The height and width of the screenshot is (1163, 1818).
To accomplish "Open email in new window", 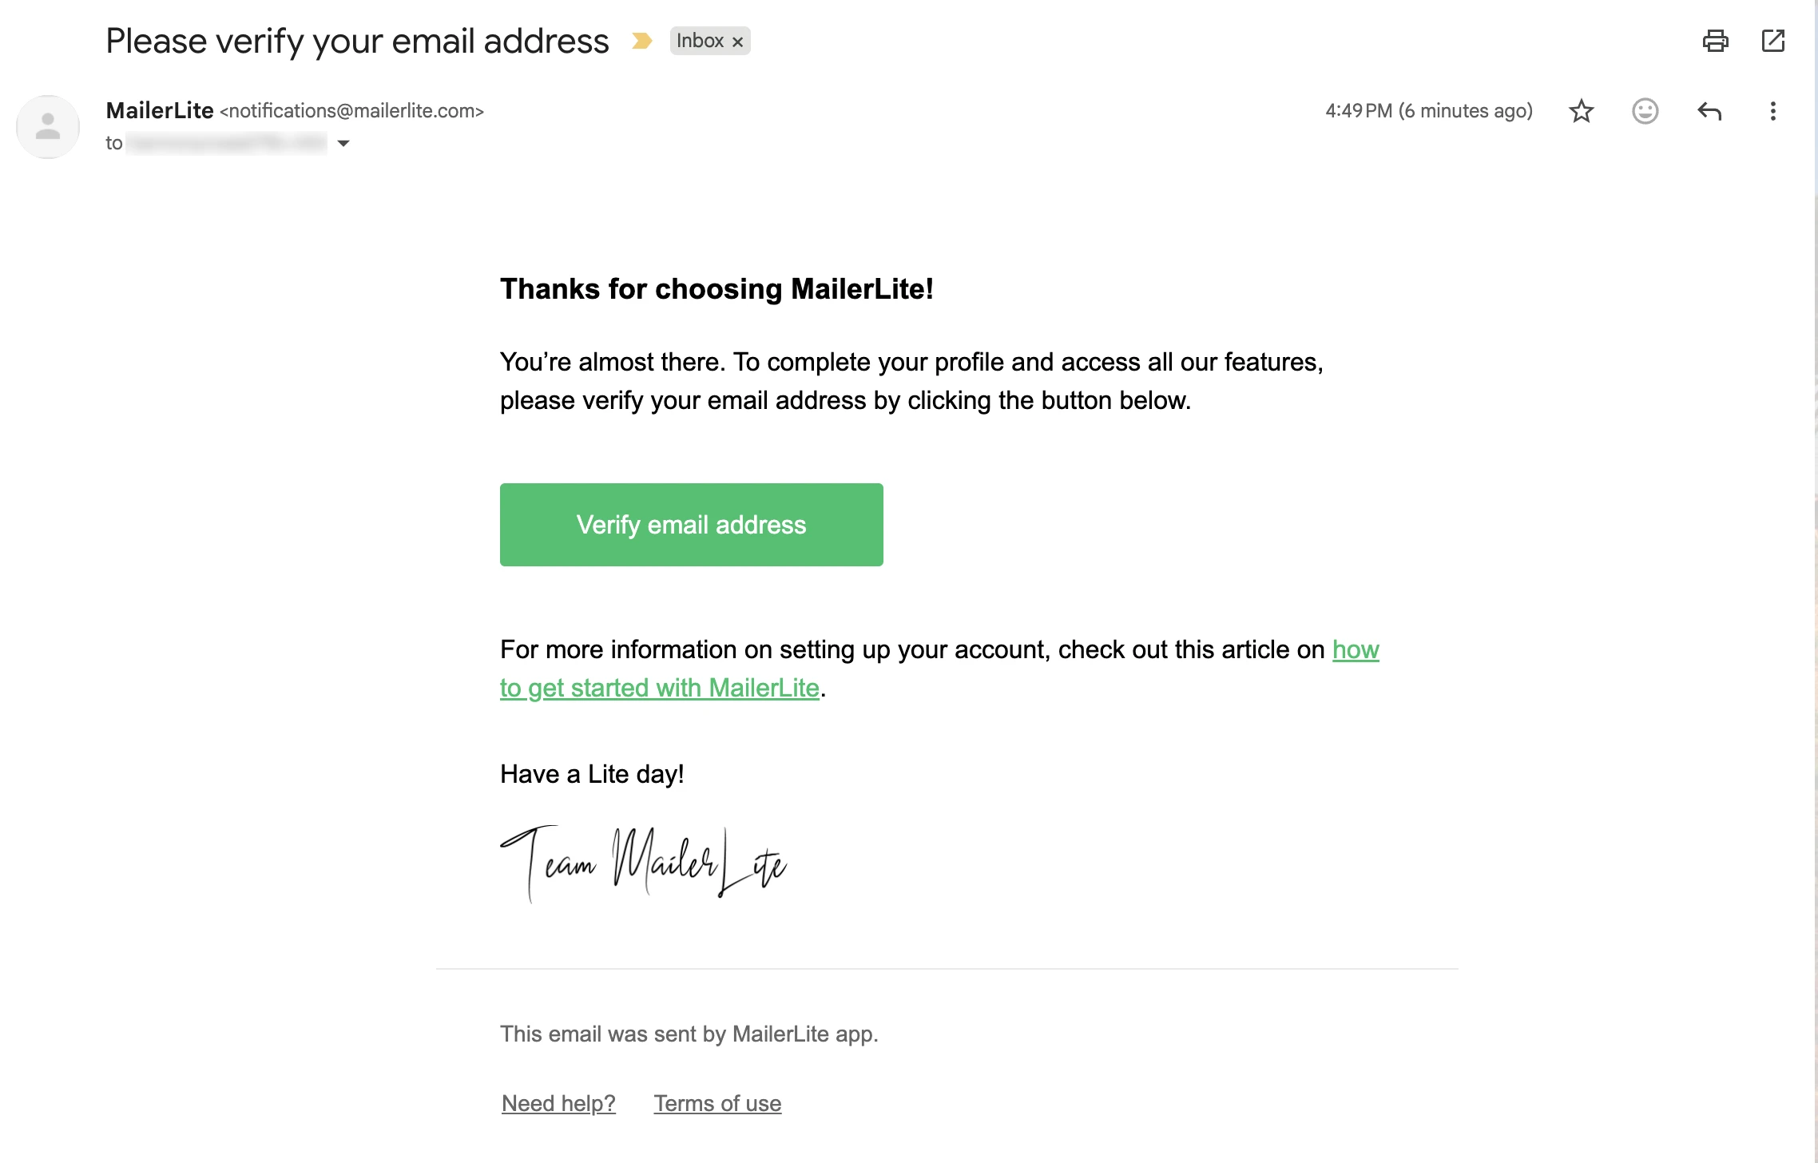I will click(x=1772, y=41).
